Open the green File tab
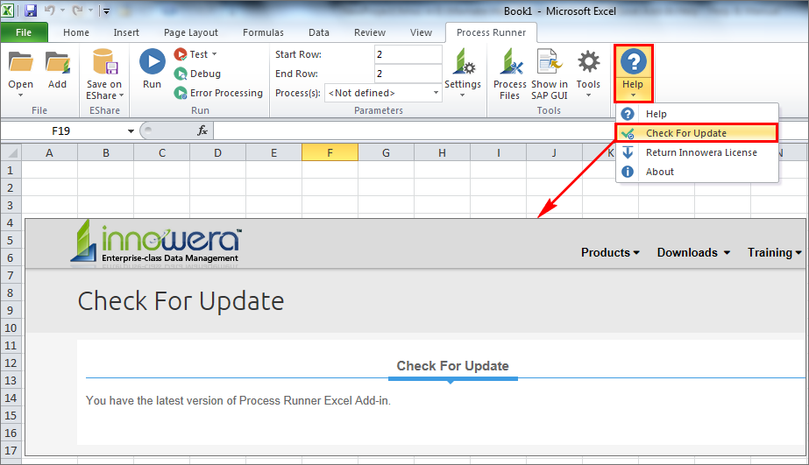809x465 pixels. 24,32
